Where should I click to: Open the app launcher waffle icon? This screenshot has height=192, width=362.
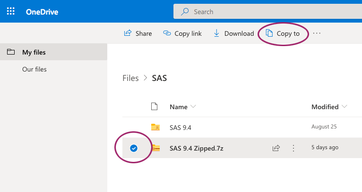(x=10, y=11)
